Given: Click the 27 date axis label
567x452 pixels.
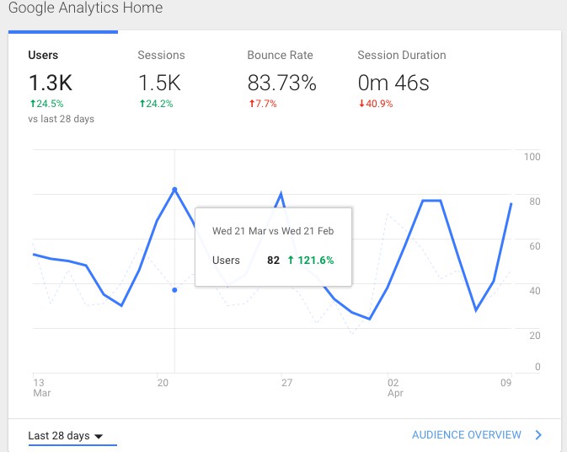Looking at the screenshot, I should click(286, 383).
